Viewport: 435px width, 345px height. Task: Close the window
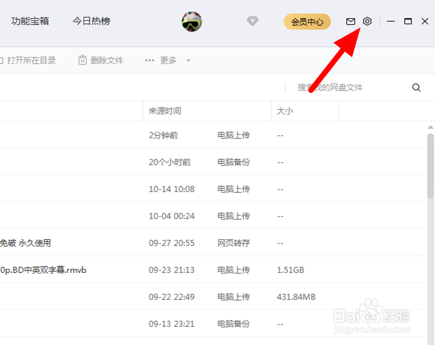(x=425, y=21)
